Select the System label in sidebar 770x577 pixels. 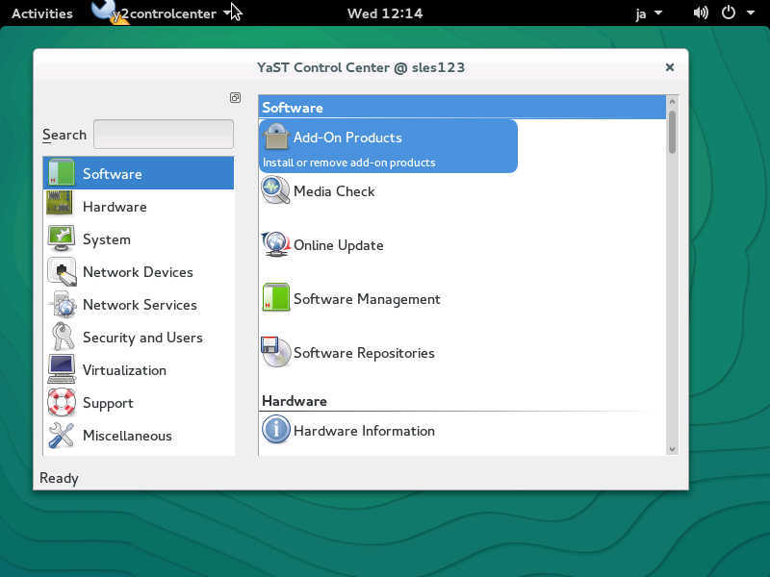[107, 239]
